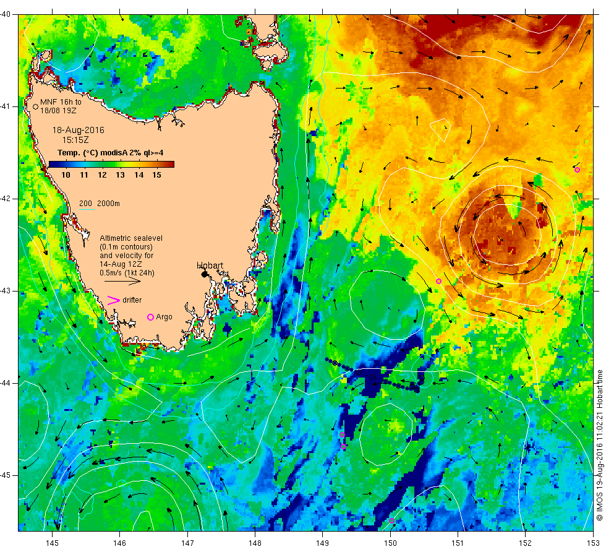Click the 'Argo' legend label
606x557 pixels.
coord(164,317)
